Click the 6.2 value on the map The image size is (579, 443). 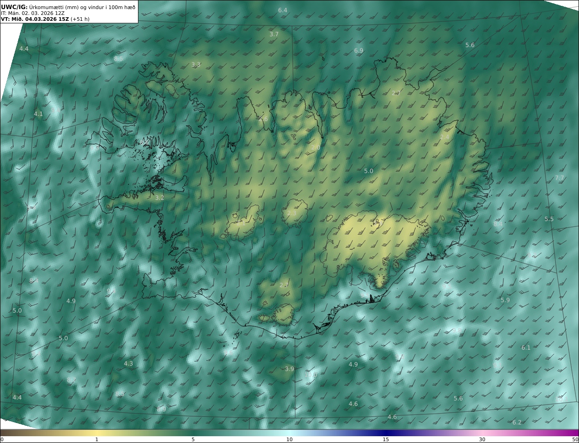tap(517, 422)
